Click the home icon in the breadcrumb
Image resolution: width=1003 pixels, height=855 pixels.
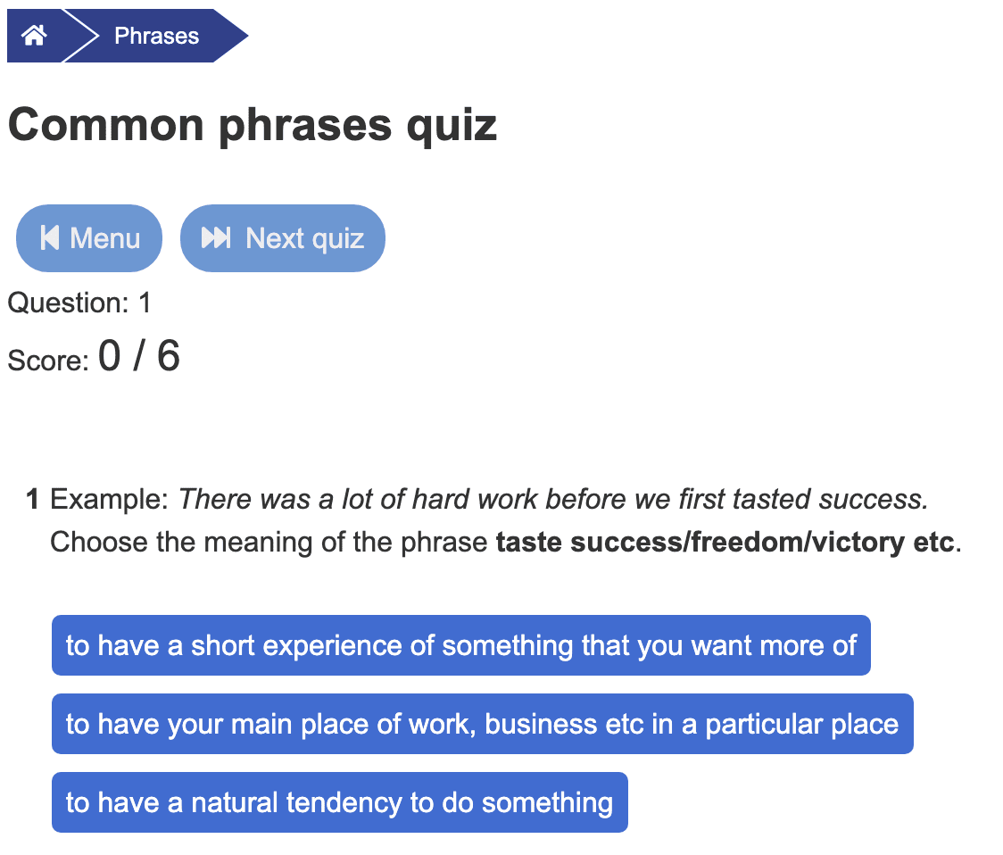[x=34, y=36]
